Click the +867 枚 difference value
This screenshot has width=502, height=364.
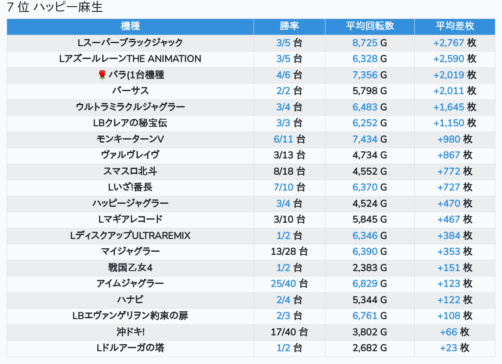pyautogui.click(x=454, y=155)
